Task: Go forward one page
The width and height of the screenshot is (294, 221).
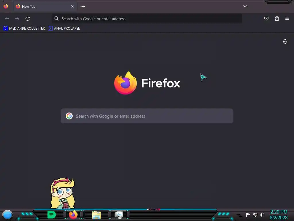Action: [17, 19]
